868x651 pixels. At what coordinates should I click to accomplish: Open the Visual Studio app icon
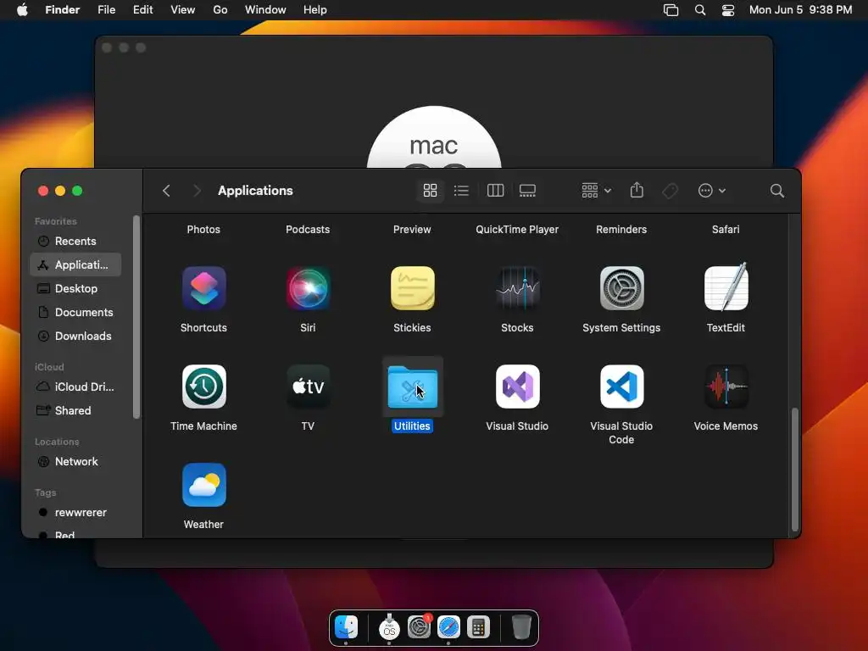click(517, 387)
